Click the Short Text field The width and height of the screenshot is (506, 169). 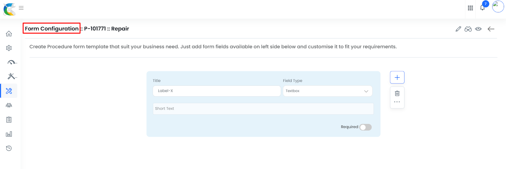[x=263, y=109]
